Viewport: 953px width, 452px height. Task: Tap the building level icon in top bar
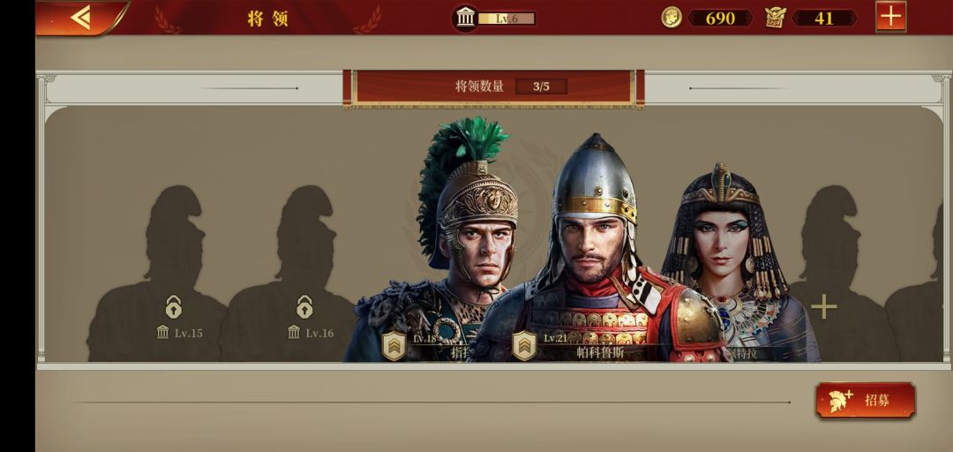(x=466, y=19)
